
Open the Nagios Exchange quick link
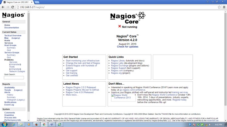[x=119, y=65]
